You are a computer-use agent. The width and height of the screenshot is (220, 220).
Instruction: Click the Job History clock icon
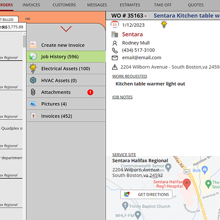coord(33,56)
